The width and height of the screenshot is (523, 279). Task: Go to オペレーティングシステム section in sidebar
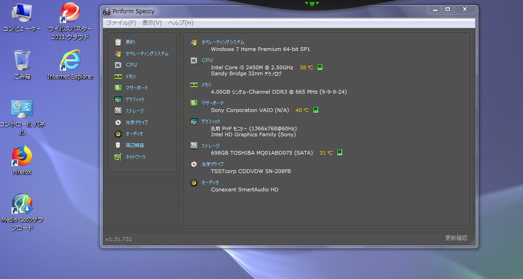click(x=147, y=53)
